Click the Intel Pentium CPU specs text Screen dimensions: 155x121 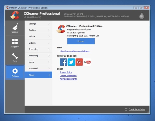click(96, 16)
